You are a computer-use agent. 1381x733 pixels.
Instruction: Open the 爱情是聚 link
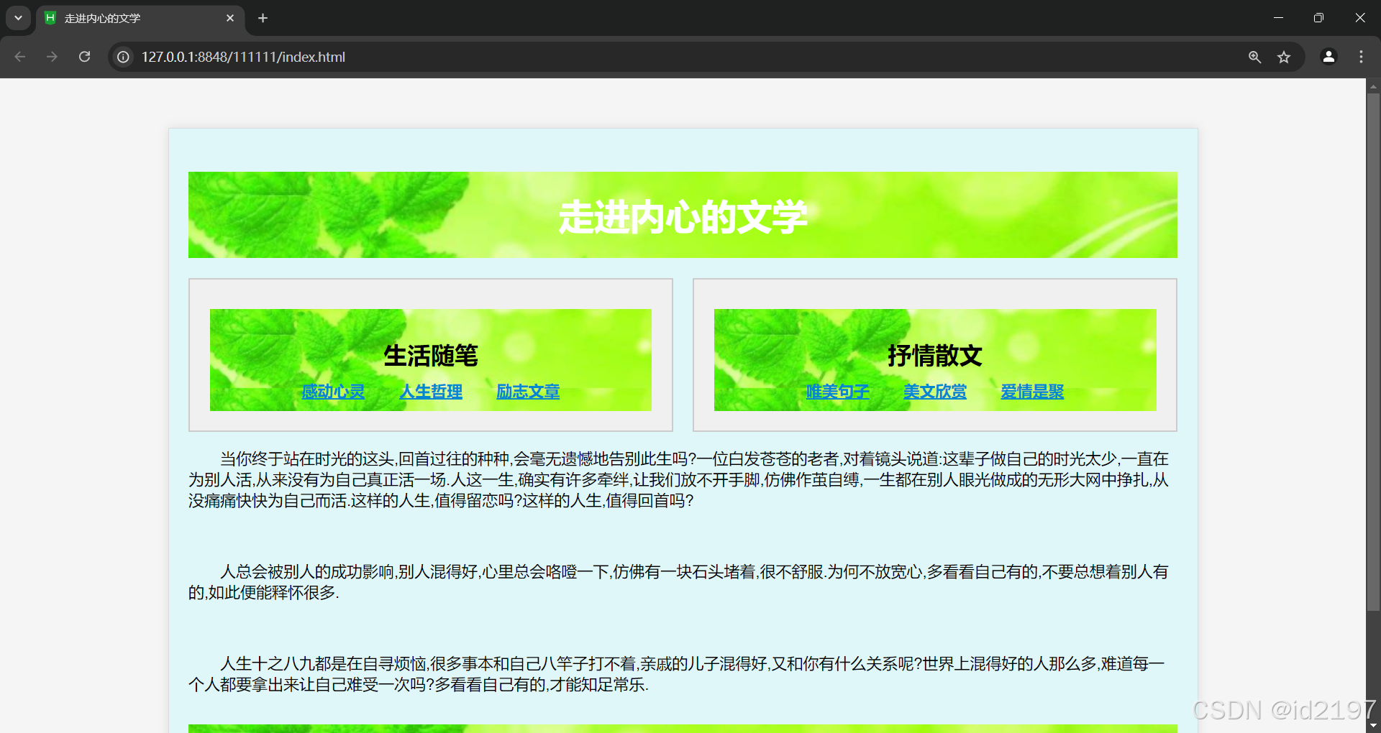click(1032, 392)
